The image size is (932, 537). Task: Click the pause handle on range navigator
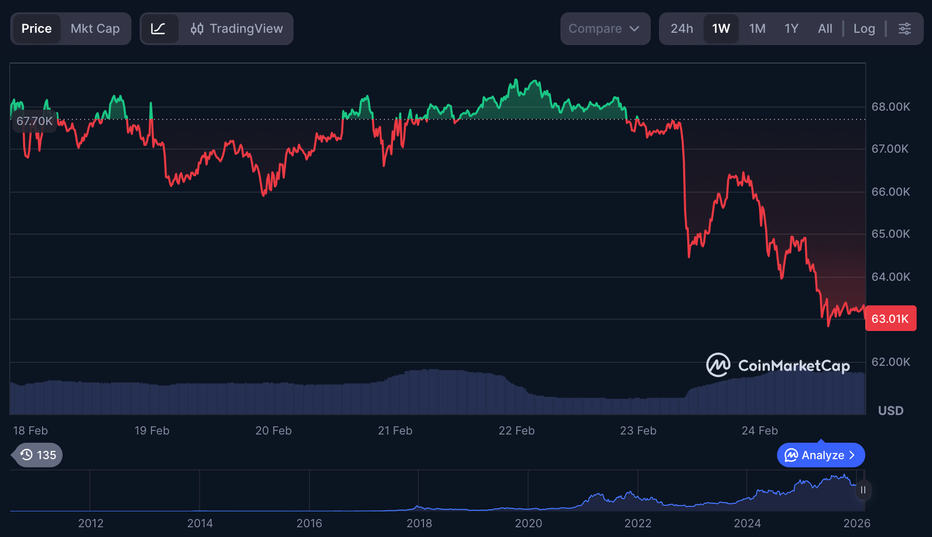(863, 490)
